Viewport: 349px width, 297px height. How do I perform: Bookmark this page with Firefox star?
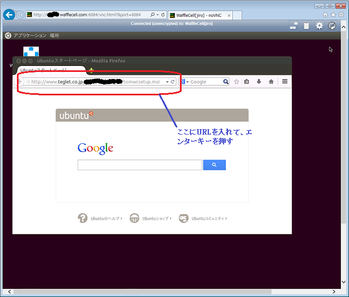coord(236,82)
